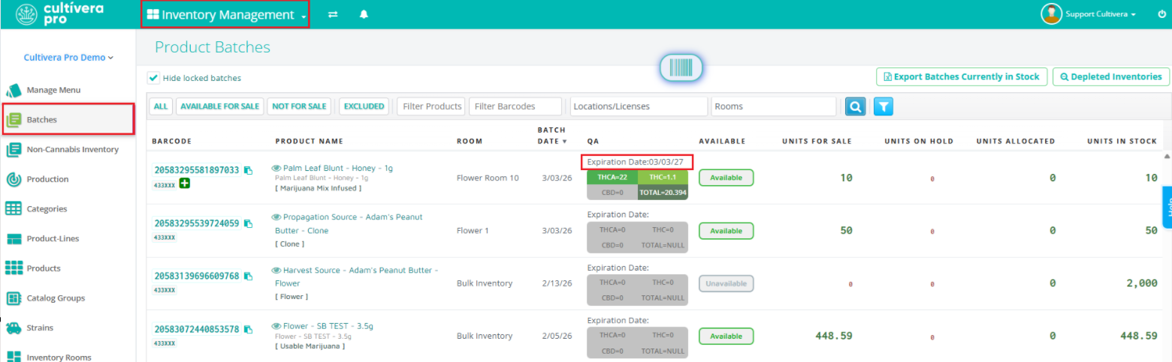
Task: Expand Cultivera Pro Demo account selector
Action: (68, 57)
